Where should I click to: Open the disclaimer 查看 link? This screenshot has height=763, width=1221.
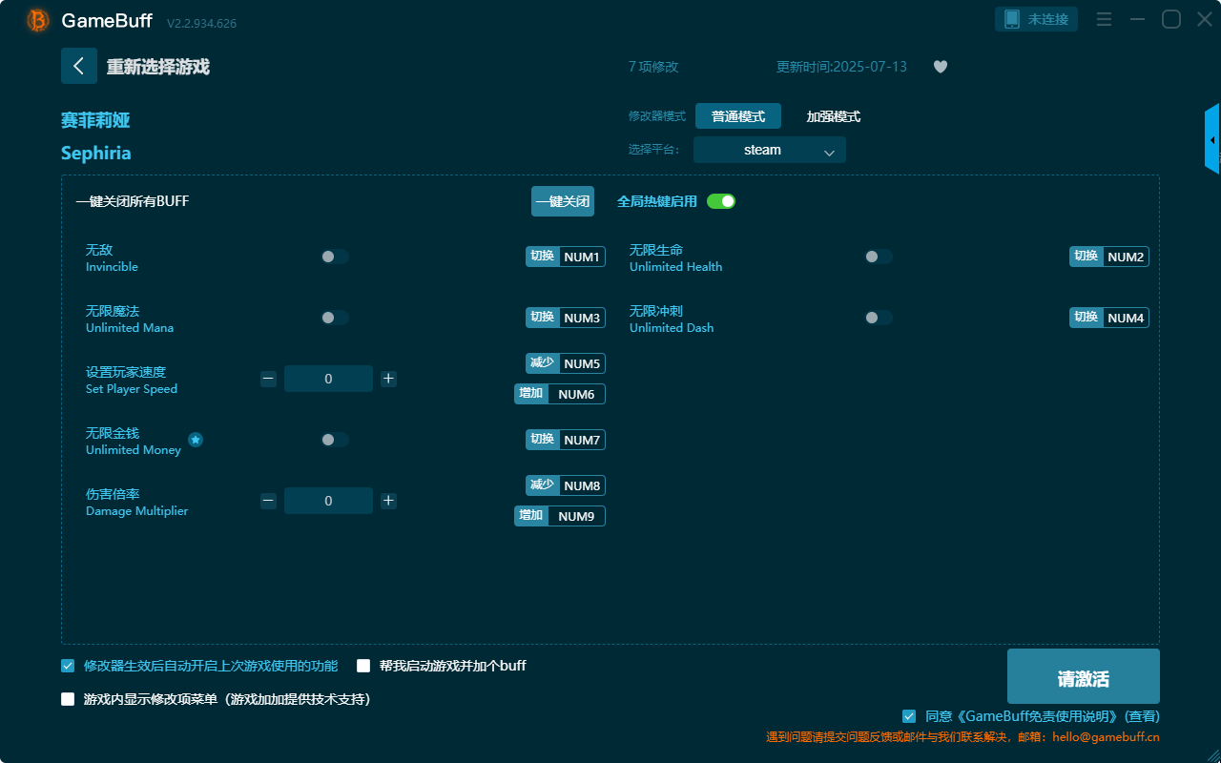point(1143,716)
